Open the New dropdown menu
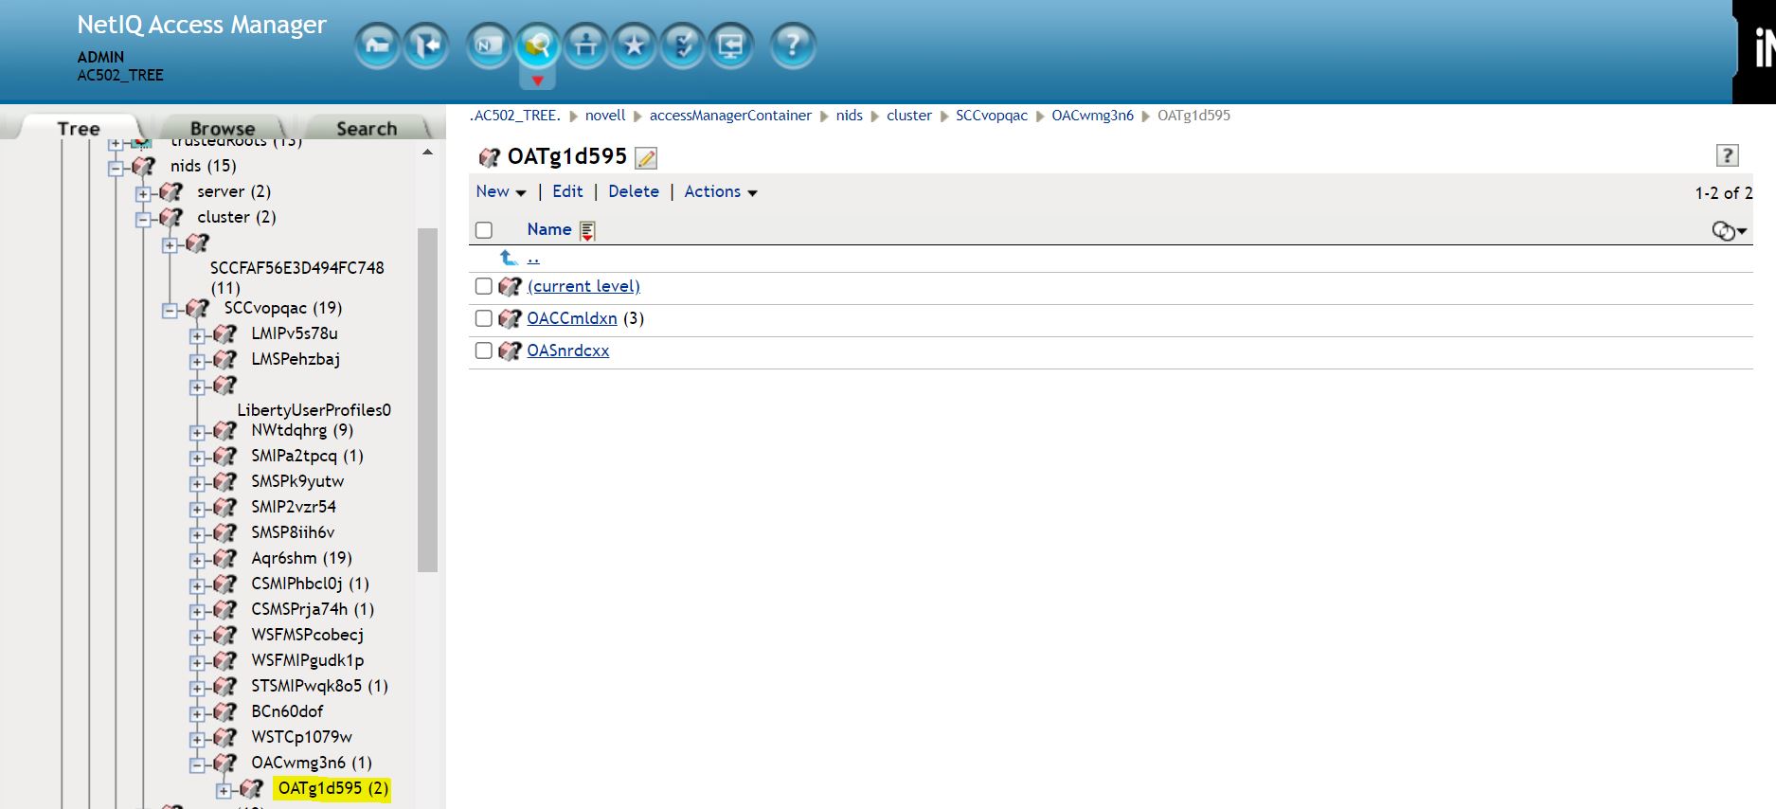 (500, 191)
